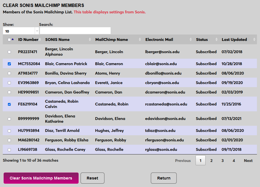Click sort indicator beside select-all checkbox
The height and width of the screenshot is (187, 260).
point(13,39)
